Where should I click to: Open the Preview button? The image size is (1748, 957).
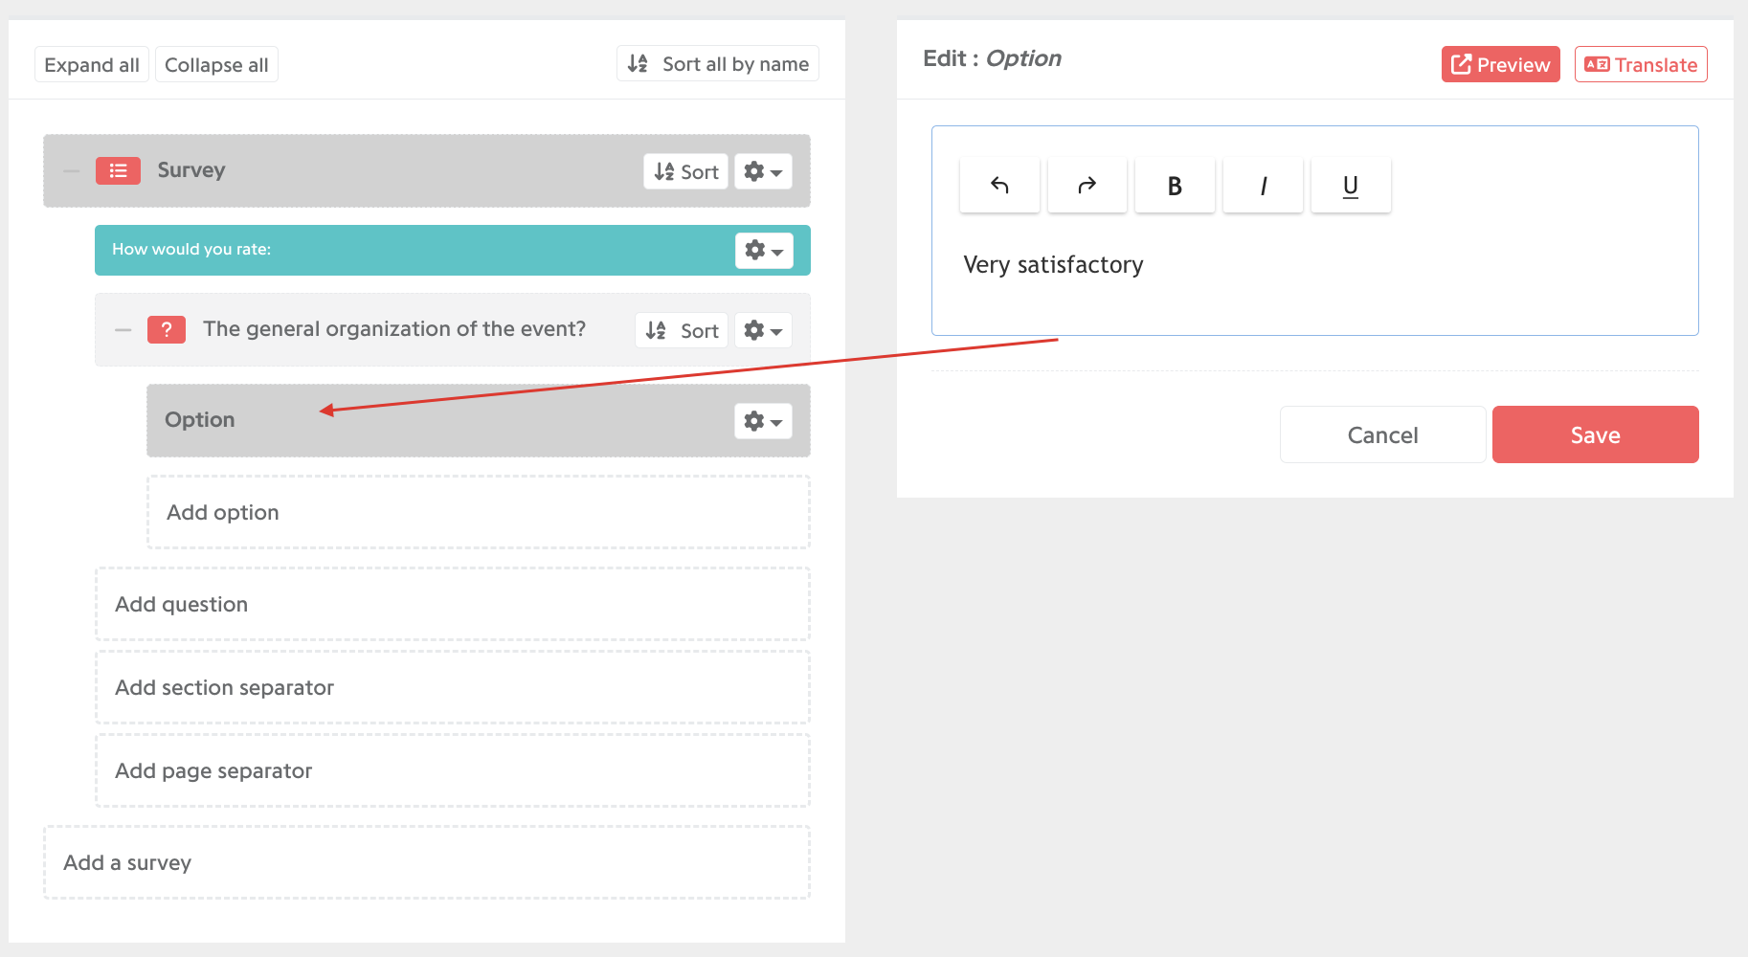click(1500, 64)
